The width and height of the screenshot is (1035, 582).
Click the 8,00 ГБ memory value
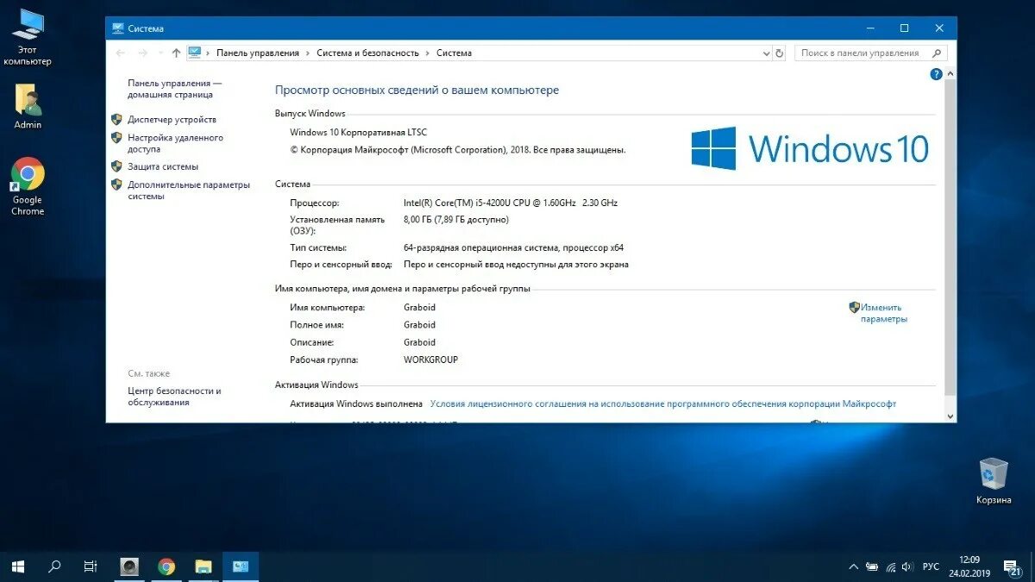(456, 219)
